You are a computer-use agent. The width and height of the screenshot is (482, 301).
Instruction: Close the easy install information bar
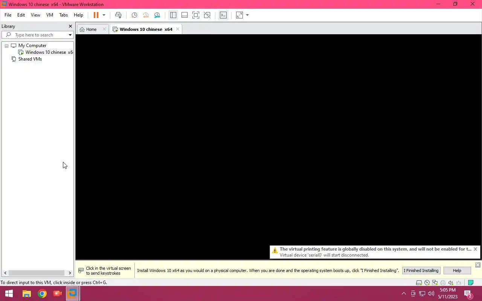pyautogui.click(x=478, y=265)
